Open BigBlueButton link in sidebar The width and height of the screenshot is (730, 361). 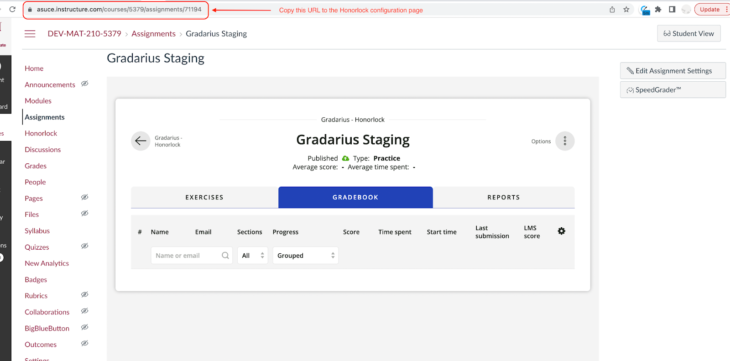tap(47, 329)
